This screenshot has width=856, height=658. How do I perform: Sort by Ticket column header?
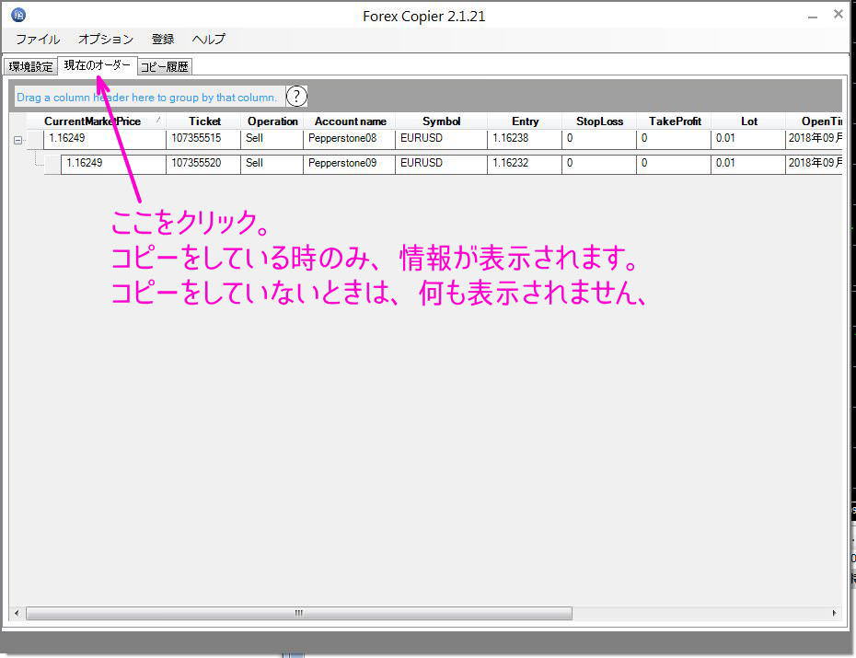[204, 121]
